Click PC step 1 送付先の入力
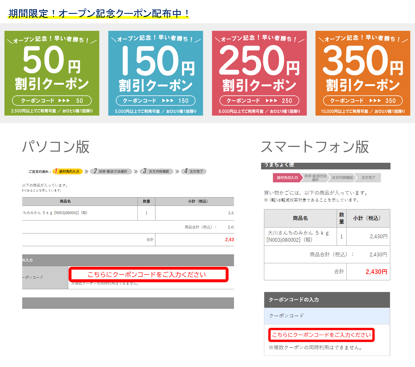This screenshot has width=415, height=367. tap(68, 171)
